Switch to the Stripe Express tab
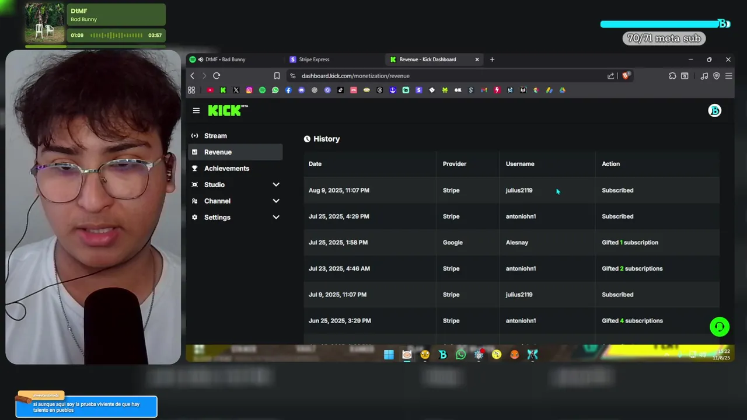 333,60
